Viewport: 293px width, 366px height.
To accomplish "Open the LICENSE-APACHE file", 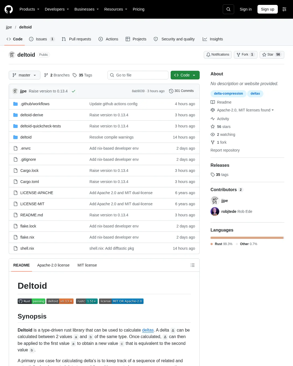I will [37, 193].
